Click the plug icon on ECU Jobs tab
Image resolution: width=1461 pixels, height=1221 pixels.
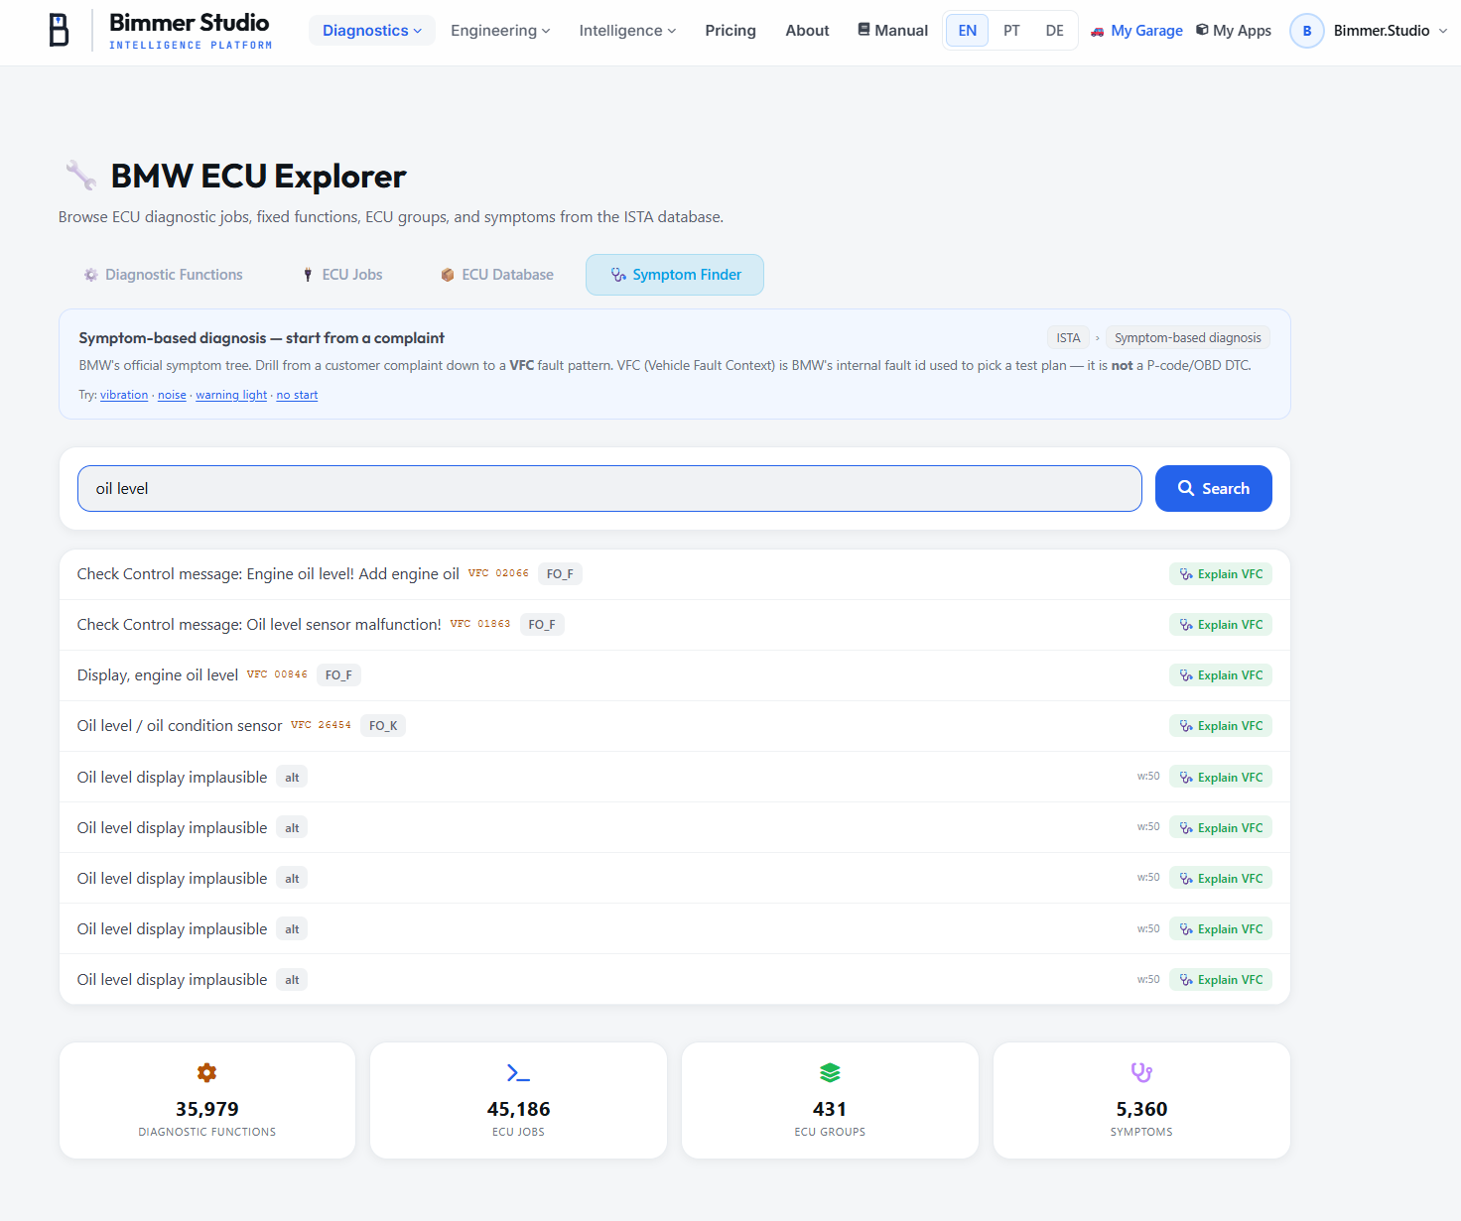click(x=308, y=275)
